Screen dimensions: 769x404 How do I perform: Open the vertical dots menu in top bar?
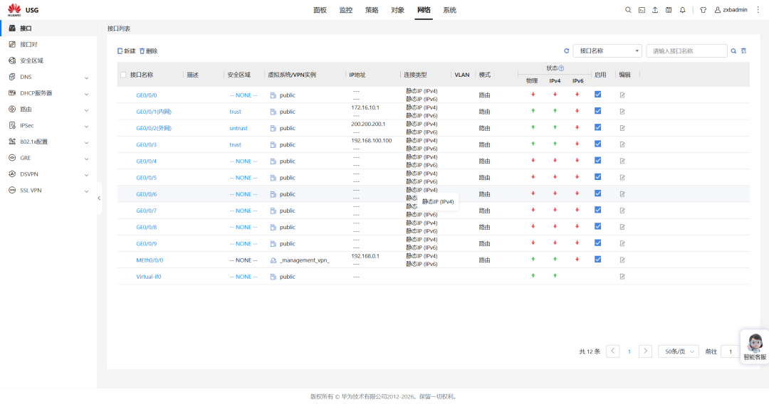(758, 10)
